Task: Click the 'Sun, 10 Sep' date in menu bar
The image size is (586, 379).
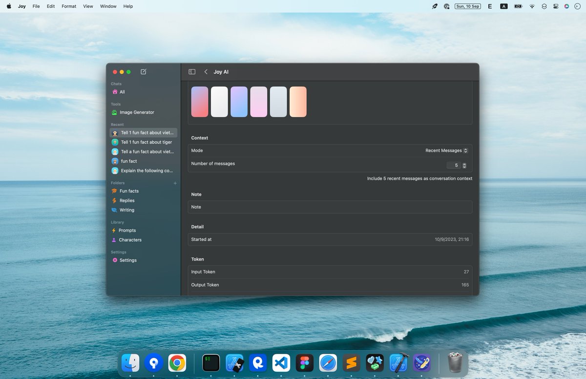Action: point(467,6)
